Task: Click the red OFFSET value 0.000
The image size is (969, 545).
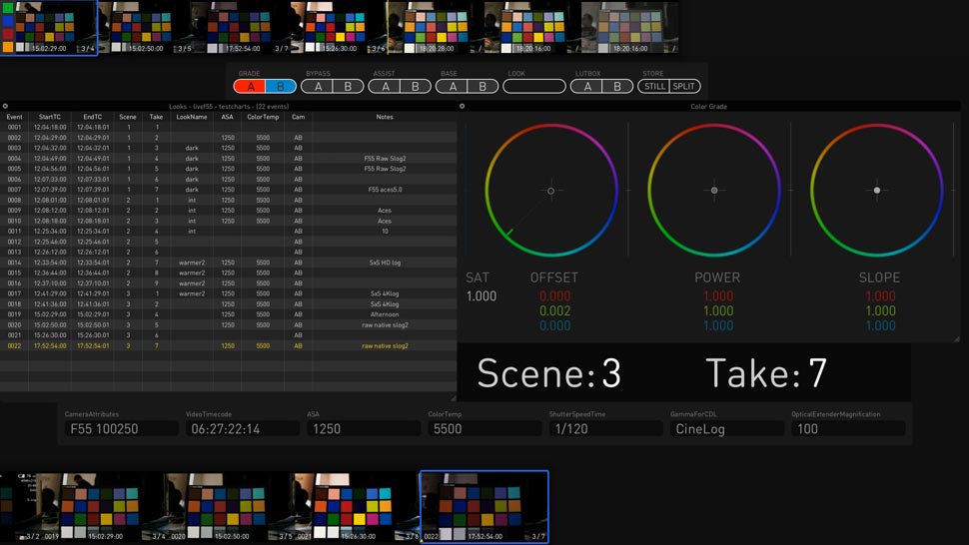Action: click(x=555, y=296)
